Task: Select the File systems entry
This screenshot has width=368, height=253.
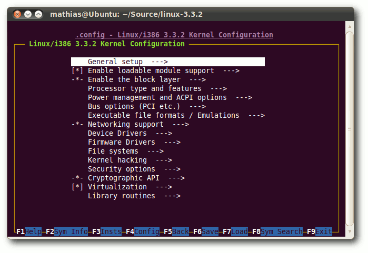Action: 126,151
